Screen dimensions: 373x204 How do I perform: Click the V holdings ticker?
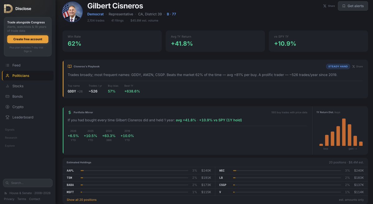(x=220, y=192)
